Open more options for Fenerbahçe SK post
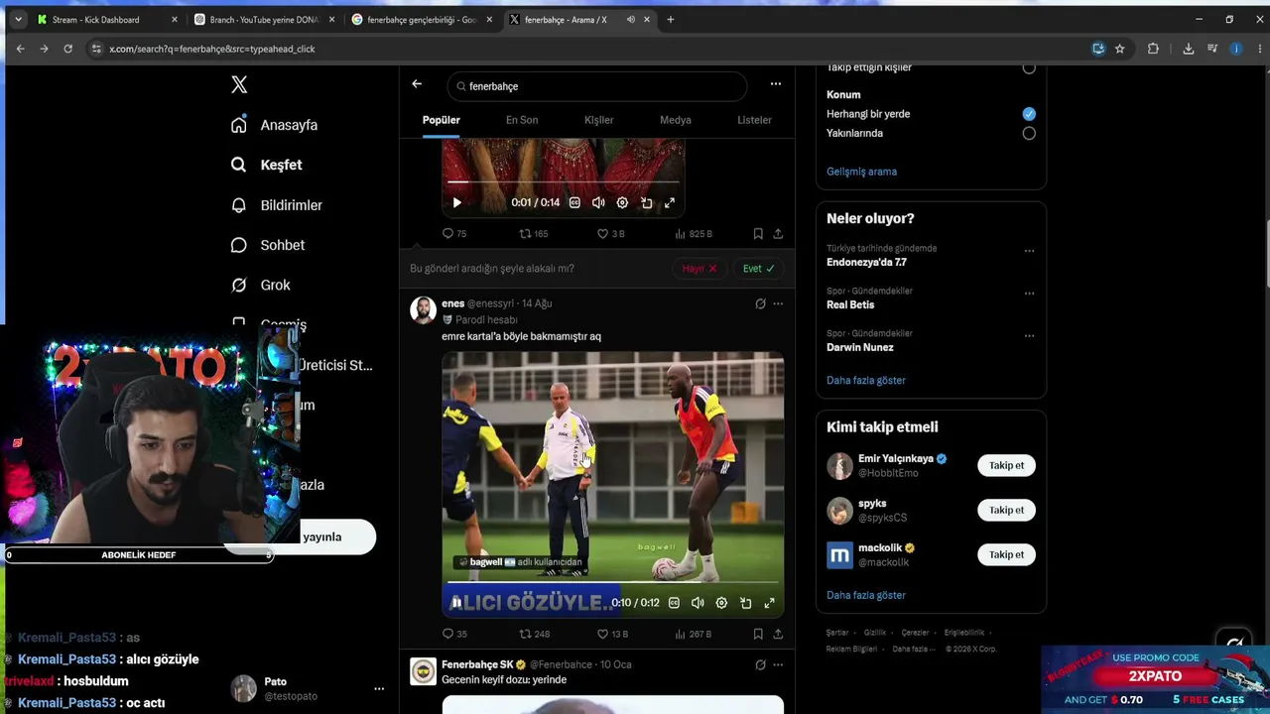Image resolution: width=1270 pixels, height=714 pixels. [x=778, y=664]
